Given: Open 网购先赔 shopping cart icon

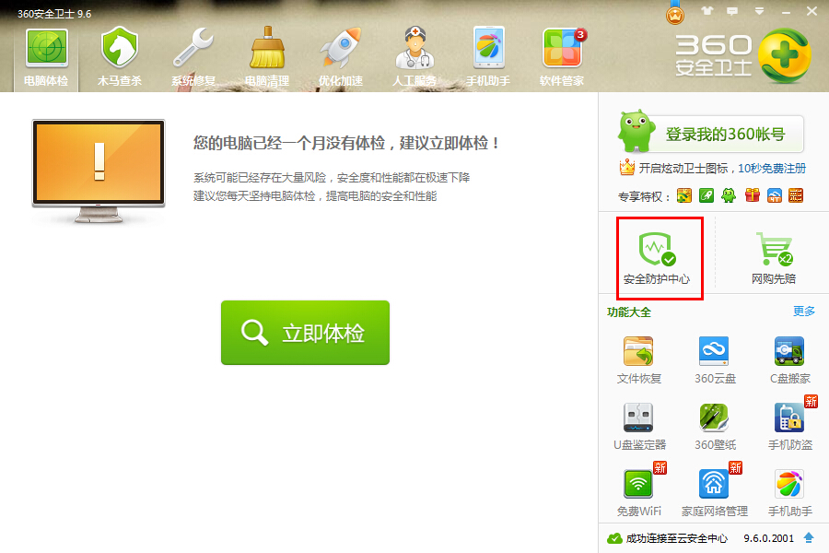Looking at the screenshot, I should coord(774,258).
